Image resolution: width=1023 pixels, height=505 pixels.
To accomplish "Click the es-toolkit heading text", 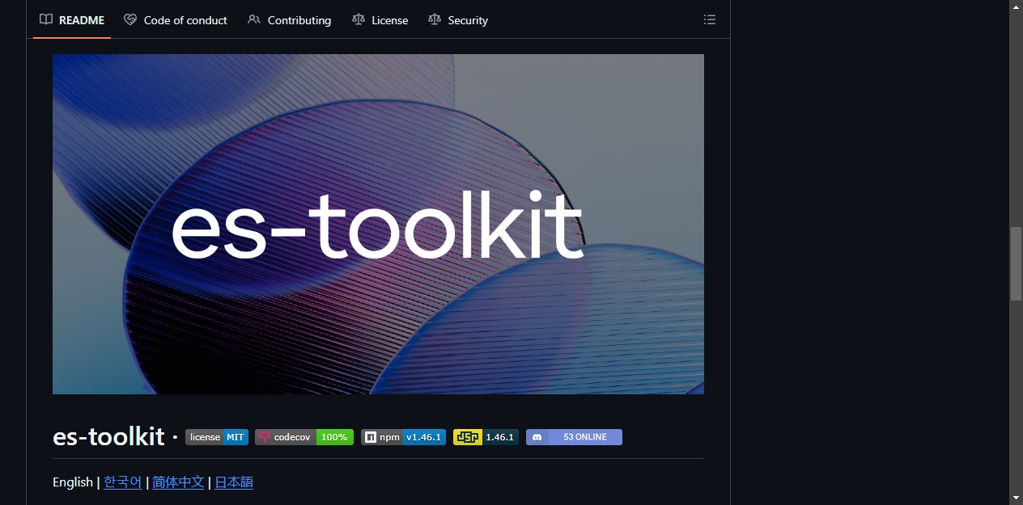I will tap(108, 437).
